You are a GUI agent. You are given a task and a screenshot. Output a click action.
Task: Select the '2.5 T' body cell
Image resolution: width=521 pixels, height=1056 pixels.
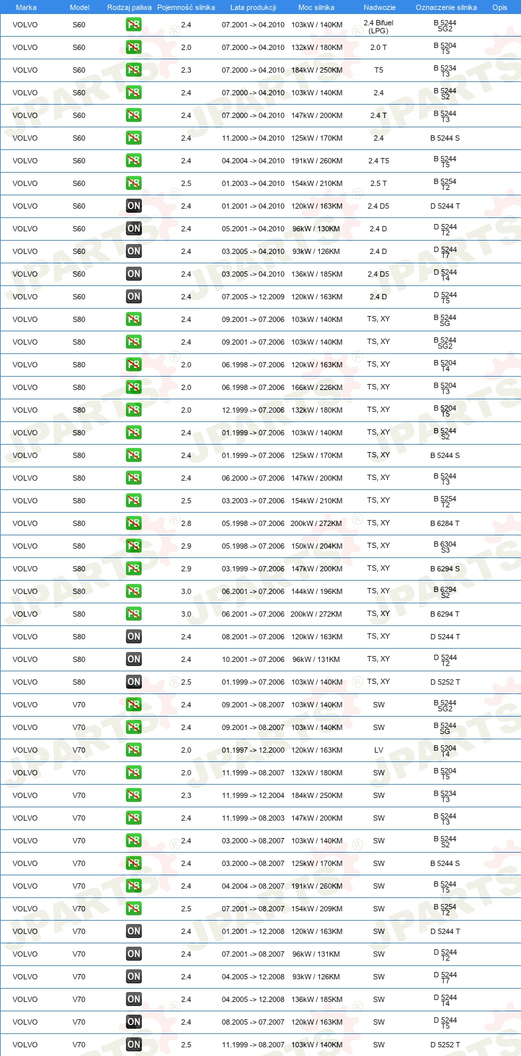378,183
